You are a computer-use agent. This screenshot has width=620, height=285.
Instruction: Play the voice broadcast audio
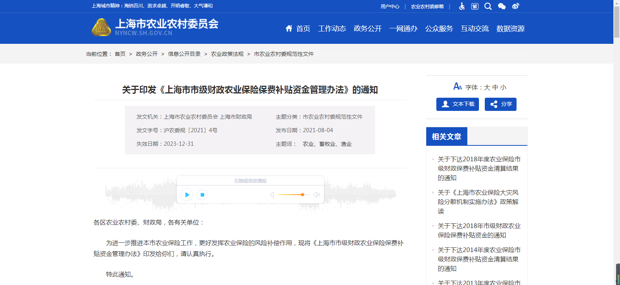(x=187, y=195)
